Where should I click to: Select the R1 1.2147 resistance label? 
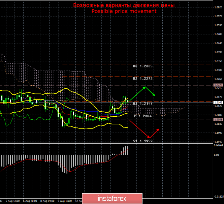(143, 104)
